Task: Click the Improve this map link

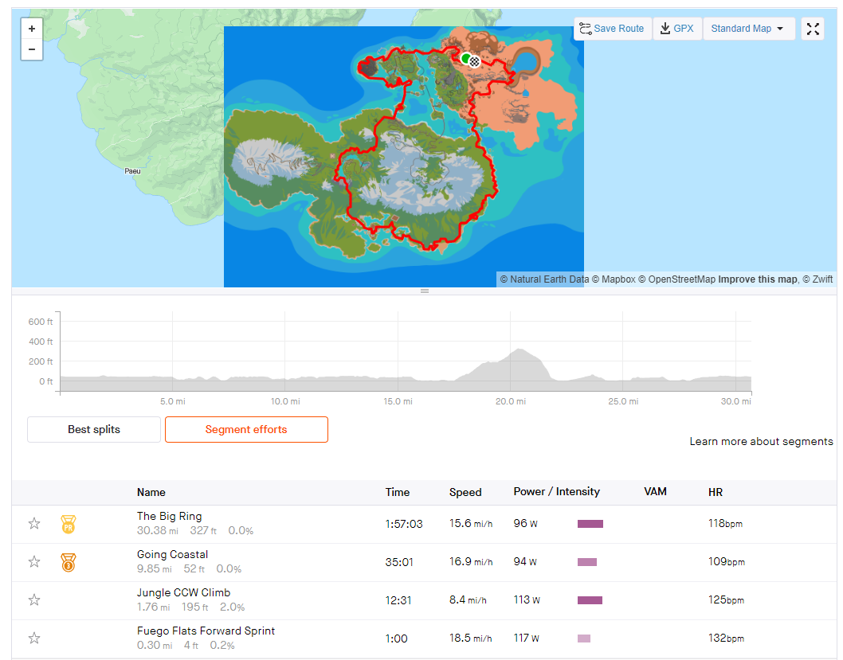Action: (758, 279)
